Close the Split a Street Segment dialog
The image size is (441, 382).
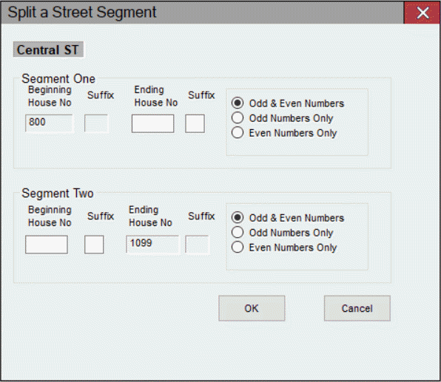coord(423,13)
